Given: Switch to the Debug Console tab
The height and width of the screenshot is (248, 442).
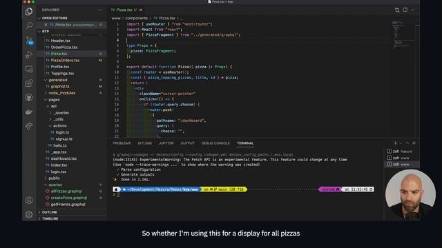Looking at the screenshot, I should click(x=215, y=143).
